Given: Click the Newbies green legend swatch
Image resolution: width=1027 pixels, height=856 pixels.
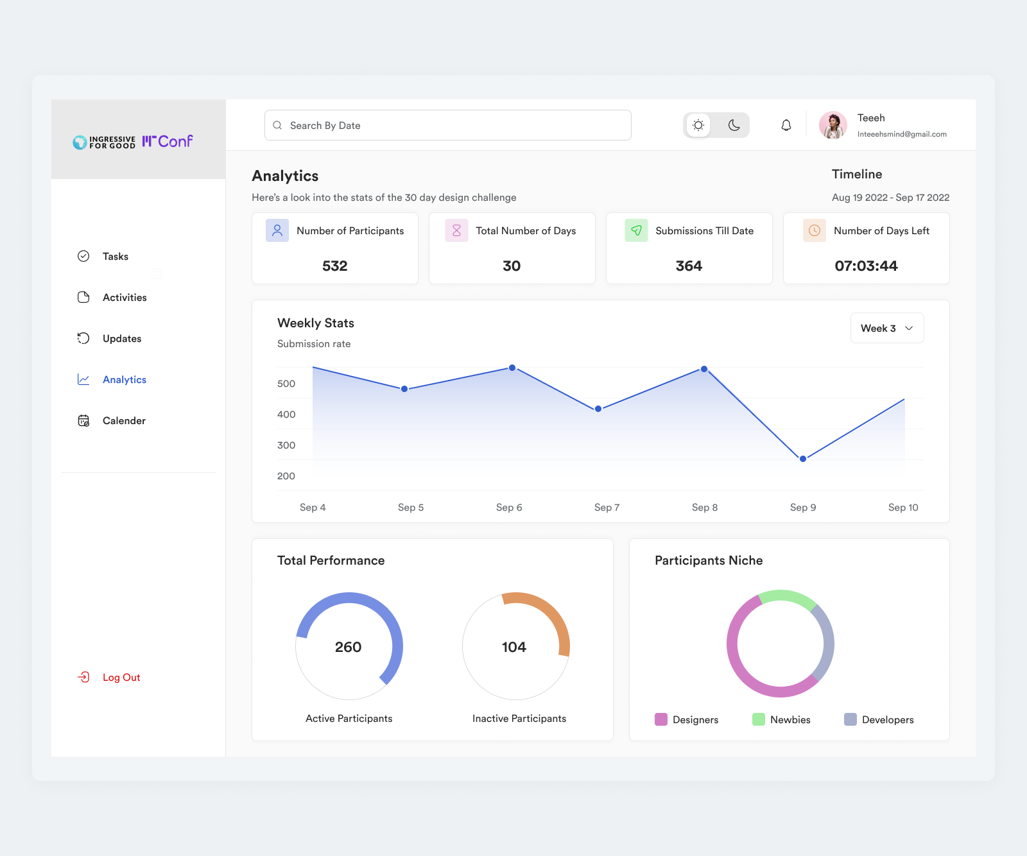Looking at the screenshot, I should click(759, 719).
